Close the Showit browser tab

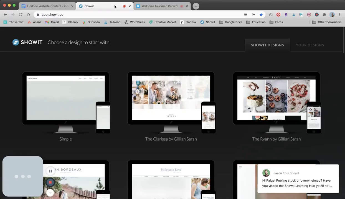point(130,6)
